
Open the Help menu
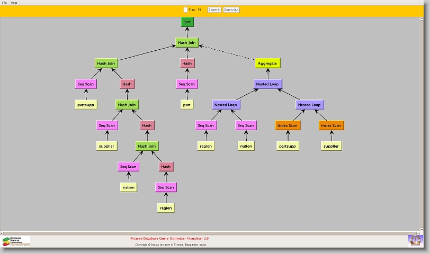14,3
